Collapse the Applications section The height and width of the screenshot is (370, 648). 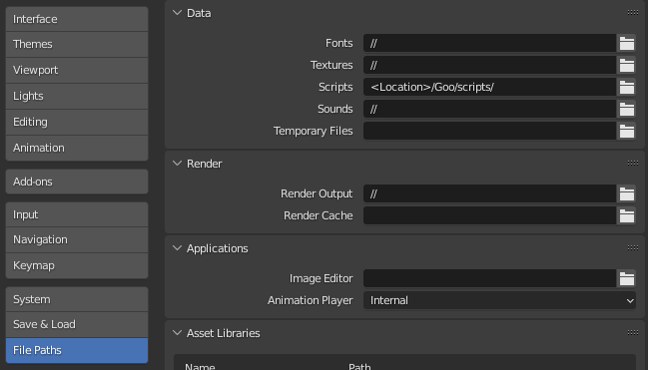[178, 248]
